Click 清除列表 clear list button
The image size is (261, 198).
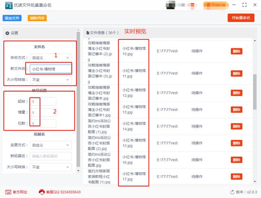pos(37,18)
